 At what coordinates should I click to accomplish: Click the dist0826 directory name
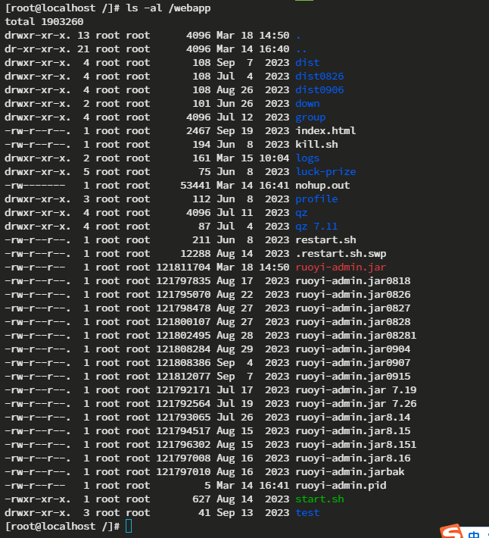tap(319, 76)
